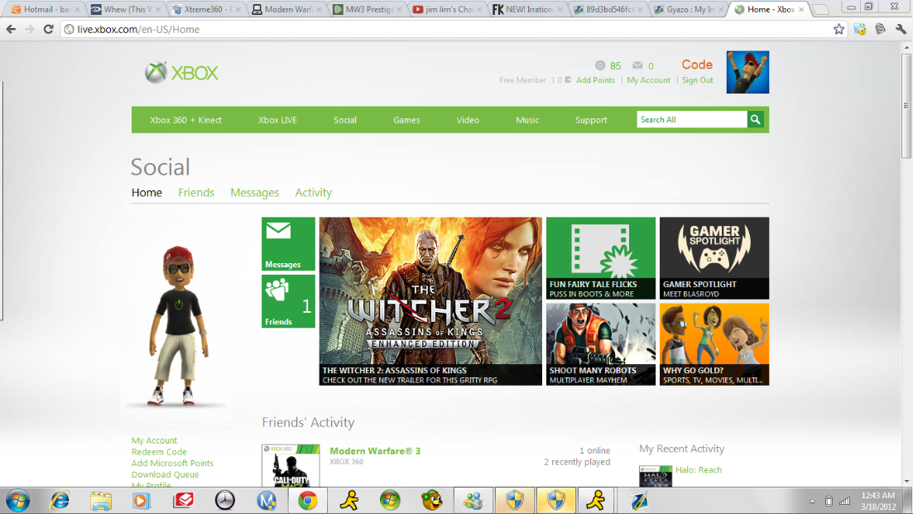Click the first AIM running man icon
Viewport: 913px width, 514px height.
348,501
